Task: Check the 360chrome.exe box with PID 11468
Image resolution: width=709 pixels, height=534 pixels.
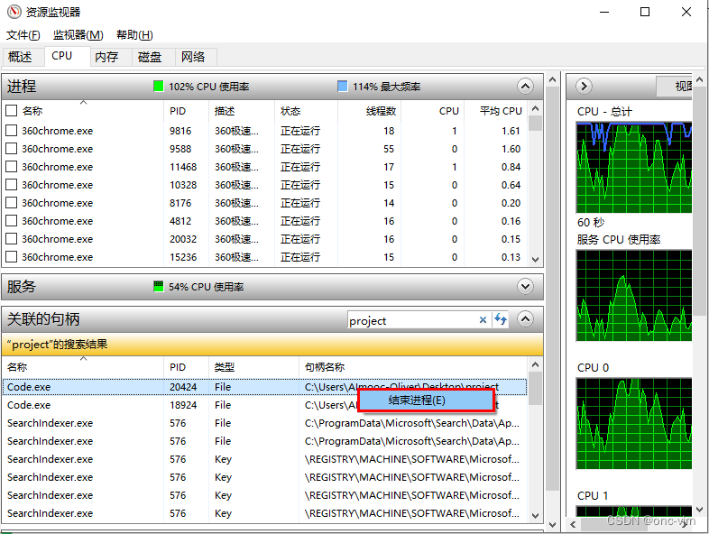Action: (x=12, y=167)
